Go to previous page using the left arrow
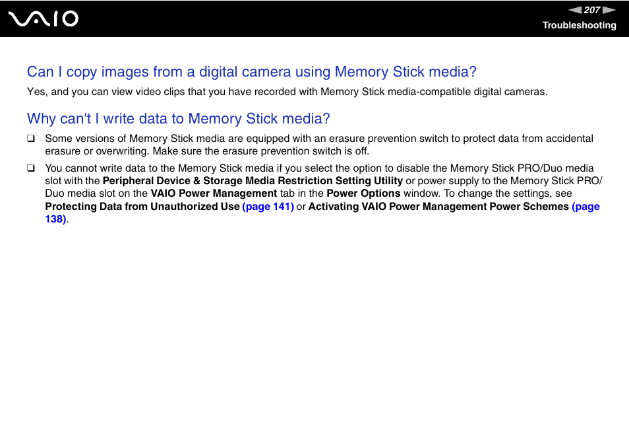 click(575, 10)
